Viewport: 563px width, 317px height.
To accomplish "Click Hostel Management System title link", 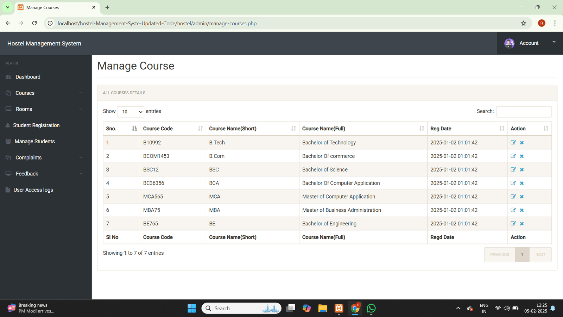I will pos(44,44).
